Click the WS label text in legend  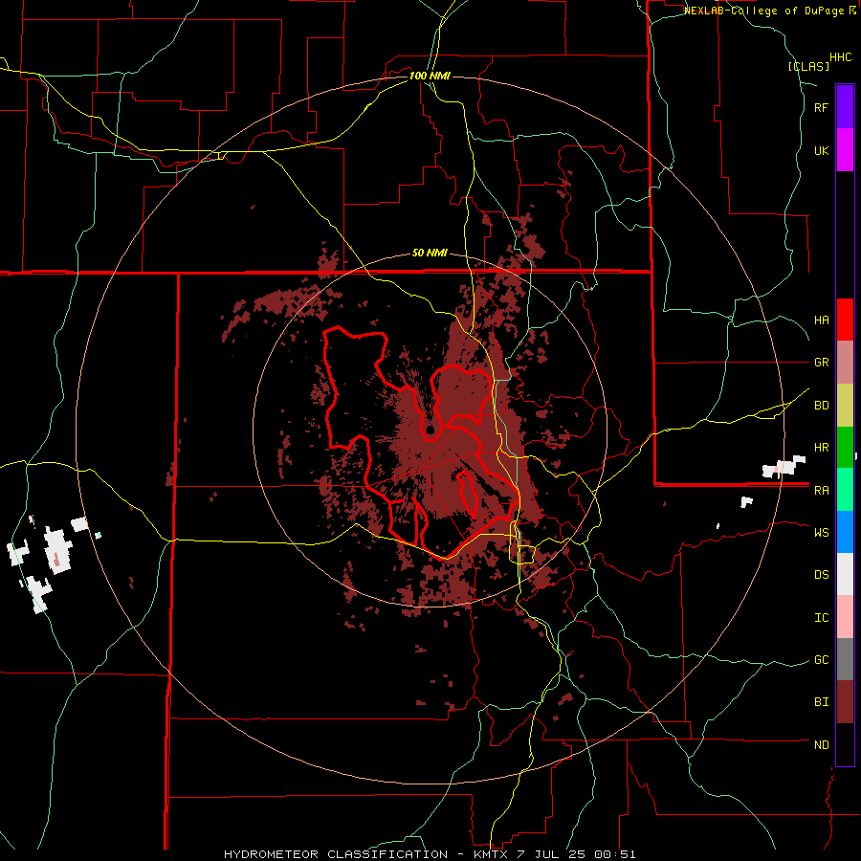pyautogui.click(x=822, y=533)
